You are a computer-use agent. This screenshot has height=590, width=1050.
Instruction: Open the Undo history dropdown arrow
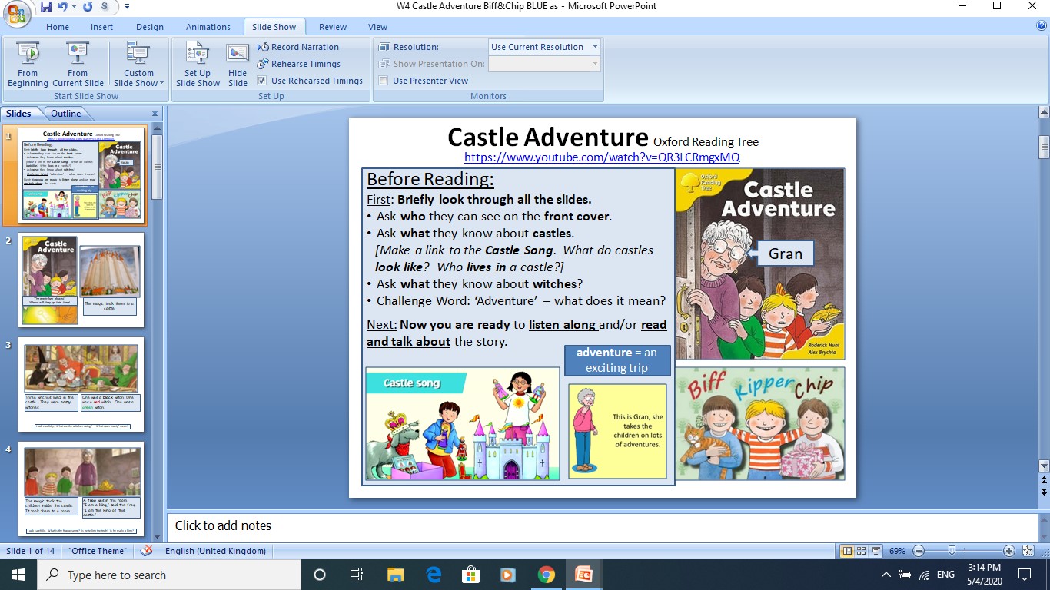pos(75,7)
